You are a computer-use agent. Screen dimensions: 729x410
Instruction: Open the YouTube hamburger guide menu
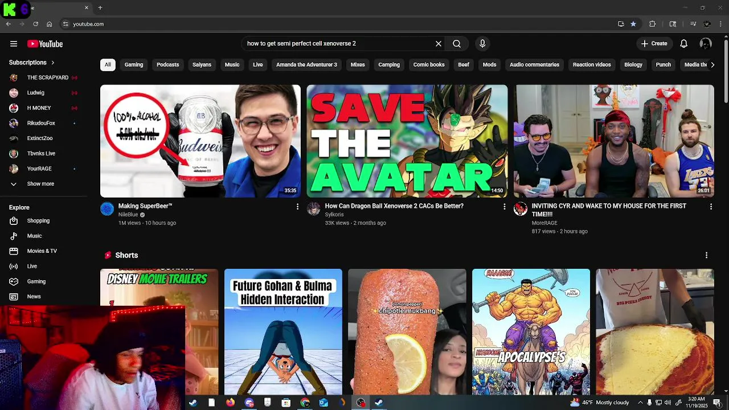click(14, 44)
